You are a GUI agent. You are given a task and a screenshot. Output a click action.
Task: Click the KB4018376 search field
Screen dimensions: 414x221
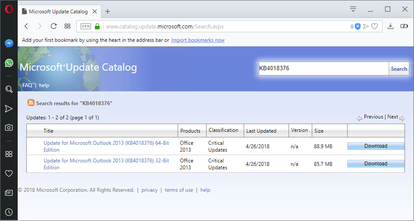324,68
